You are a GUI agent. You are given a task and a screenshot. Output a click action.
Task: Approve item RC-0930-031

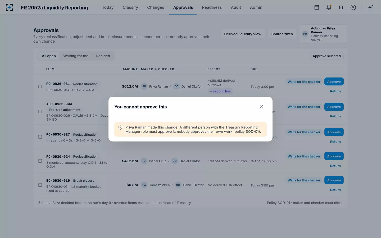pyautogui.click(x=334, y=82)
